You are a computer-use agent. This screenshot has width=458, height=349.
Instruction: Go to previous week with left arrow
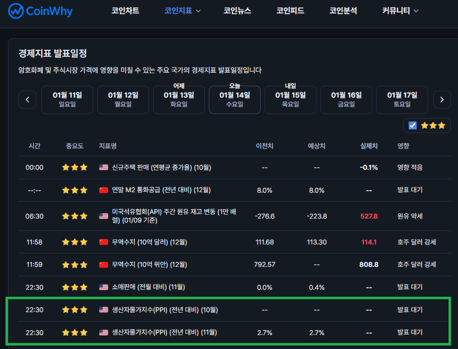pyautogui.click(x=27, y=100)
